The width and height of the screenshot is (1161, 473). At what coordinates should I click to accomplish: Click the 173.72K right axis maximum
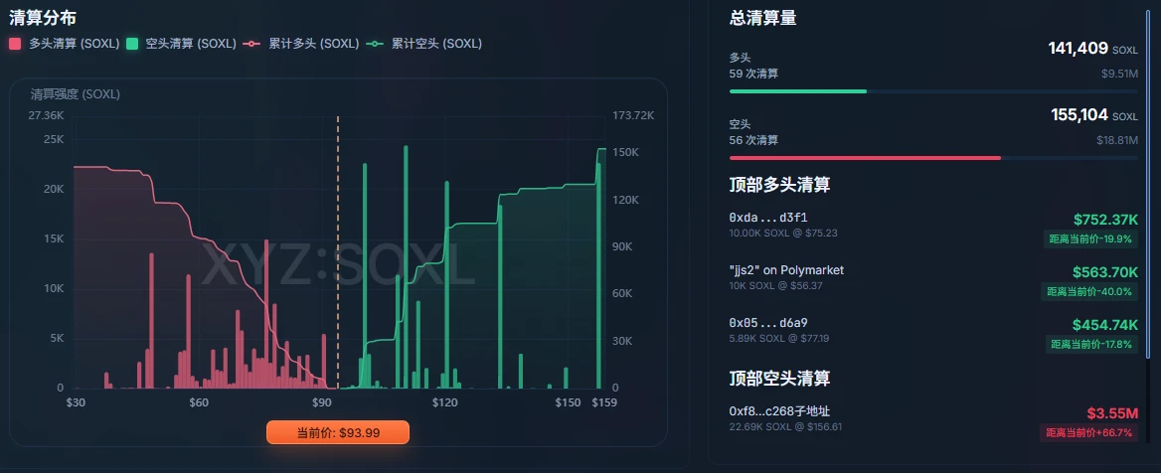633,115
